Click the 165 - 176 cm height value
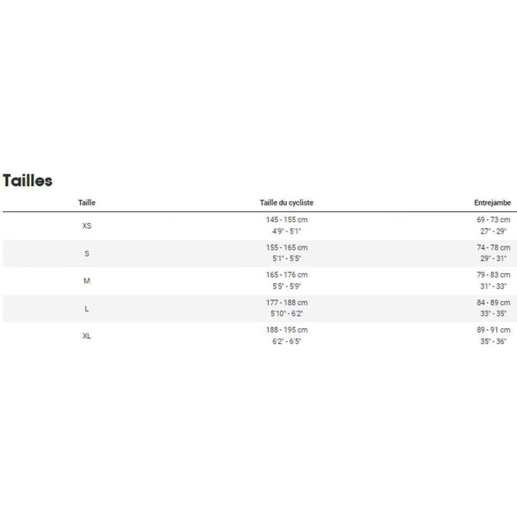This screenshot has width=517, height=517. [286, 275]
